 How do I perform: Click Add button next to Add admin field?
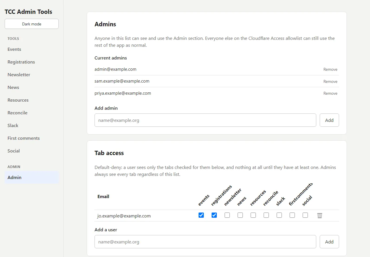tap(329, 120)
